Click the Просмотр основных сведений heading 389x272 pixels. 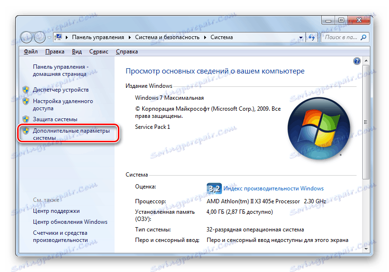coord(215,71)
